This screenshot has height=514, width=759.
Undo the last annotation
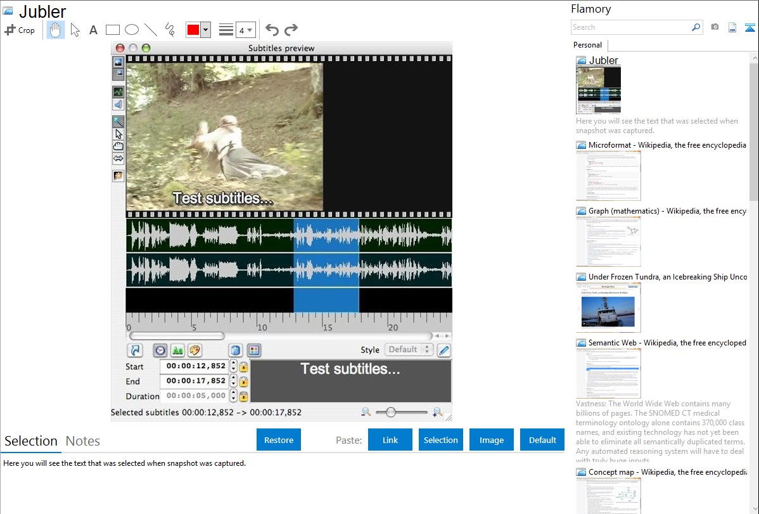point(272,30)
